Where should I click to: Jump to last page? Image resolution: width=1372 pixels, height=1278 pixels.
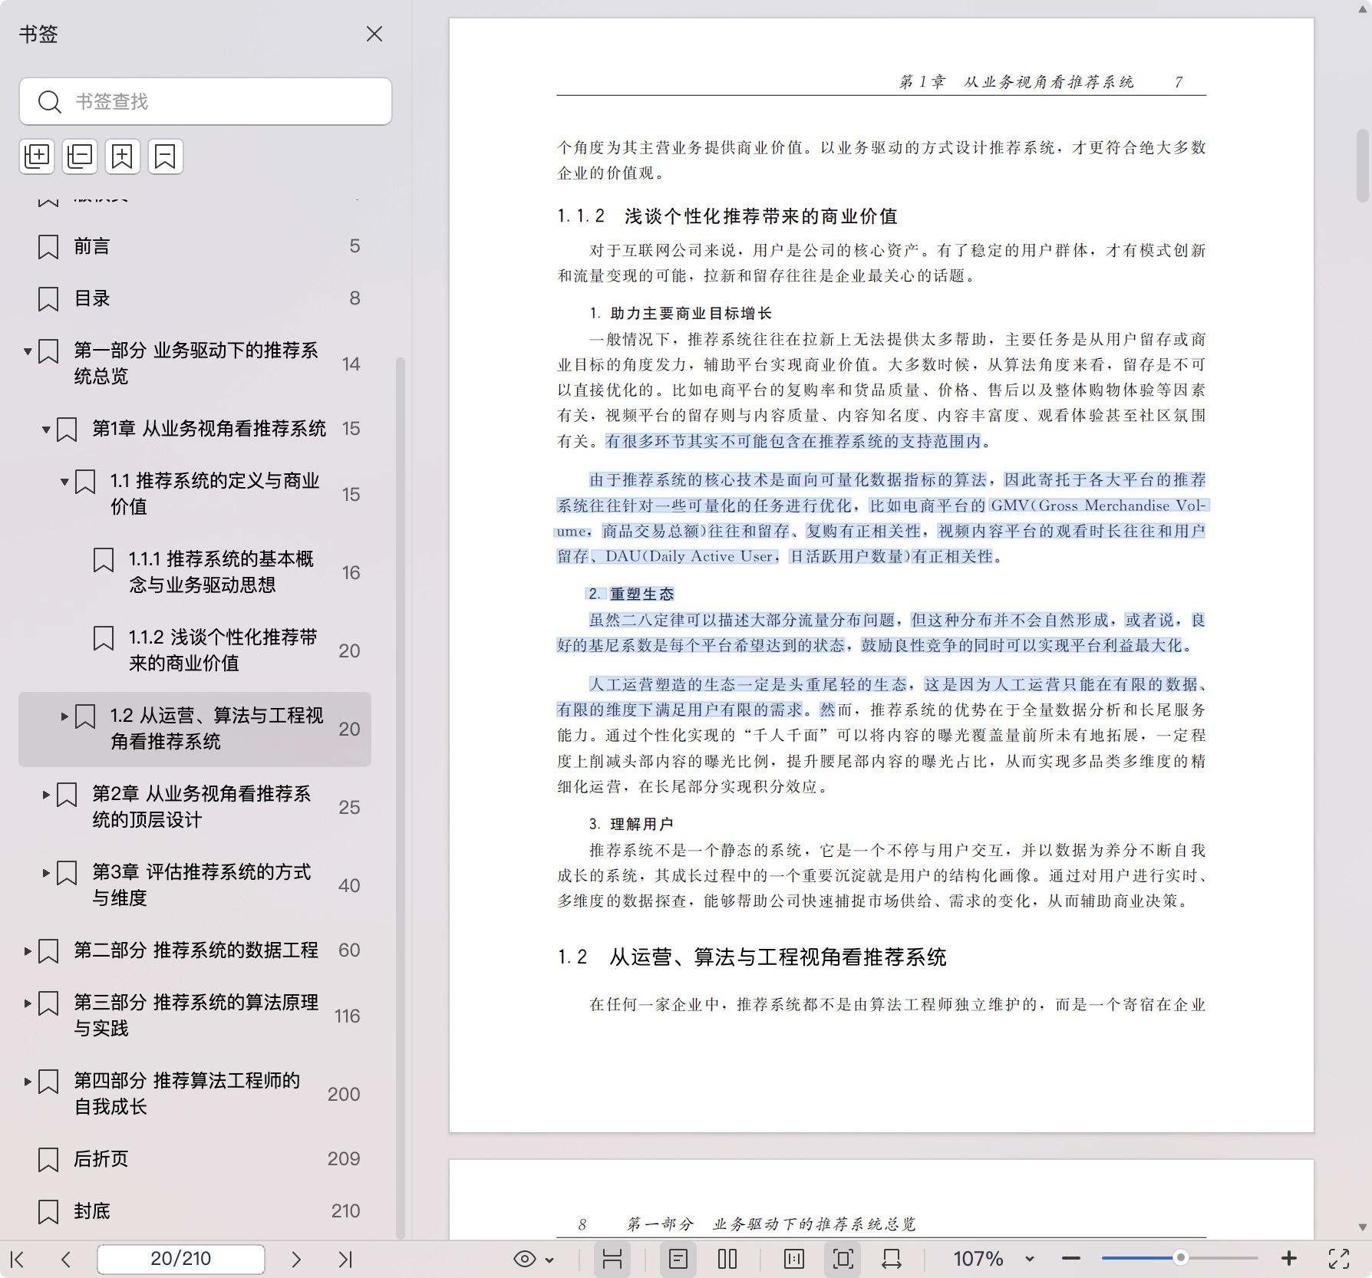tap(345, 1259)
